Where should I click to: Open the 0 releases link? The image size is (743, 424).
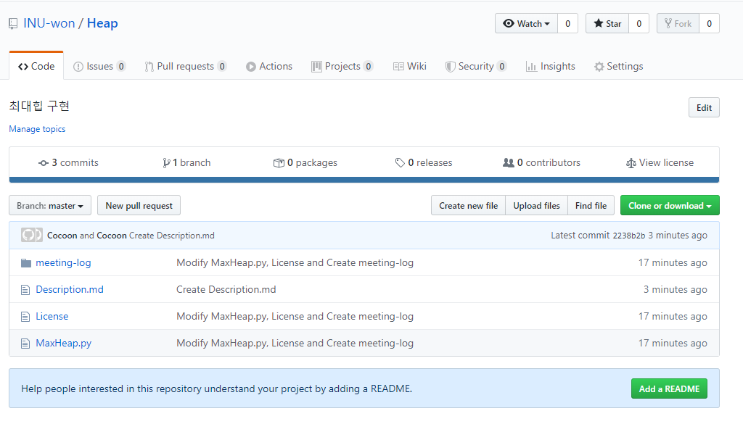point(424,162)
